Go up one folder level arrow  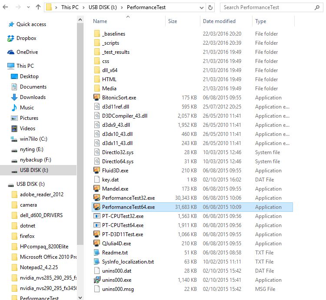pos(38,7)
